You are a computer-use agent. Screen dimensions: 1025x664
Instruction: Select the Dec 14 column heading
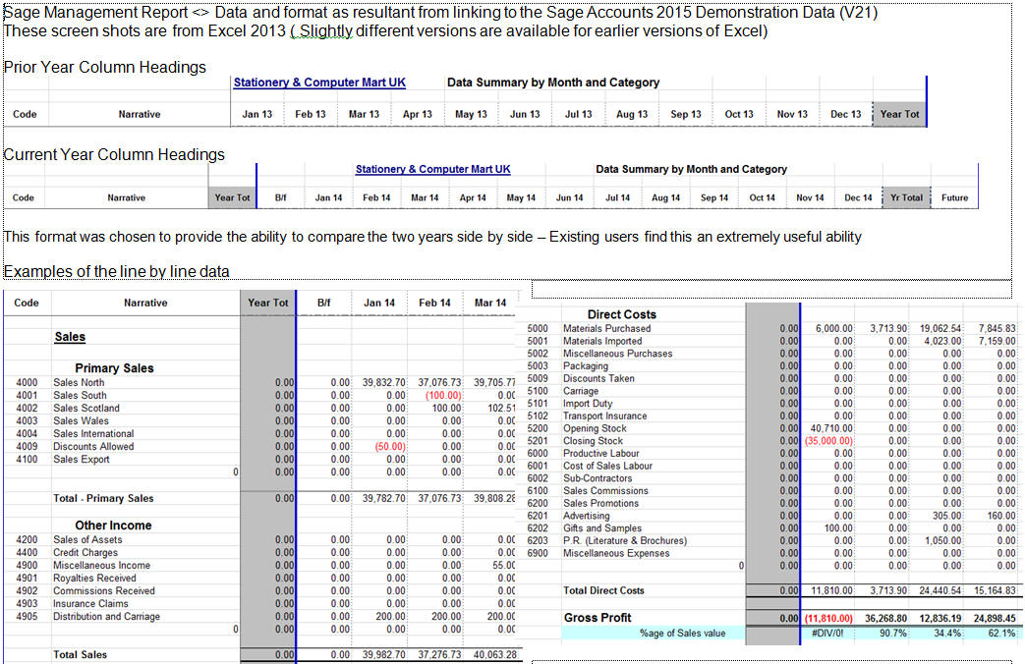[858, 197]
